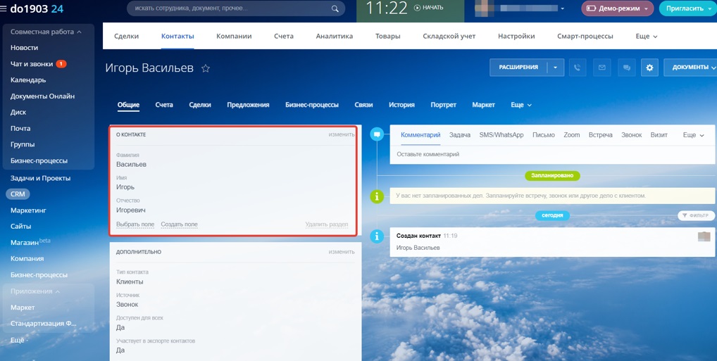717x361 pixels.
Task: Start the workday with Начать
Action: (428, 8)
